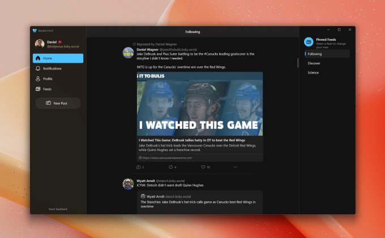Click Wyatt Arndt's profile avatar
This screenshot has height=238, width=385.
128,184
